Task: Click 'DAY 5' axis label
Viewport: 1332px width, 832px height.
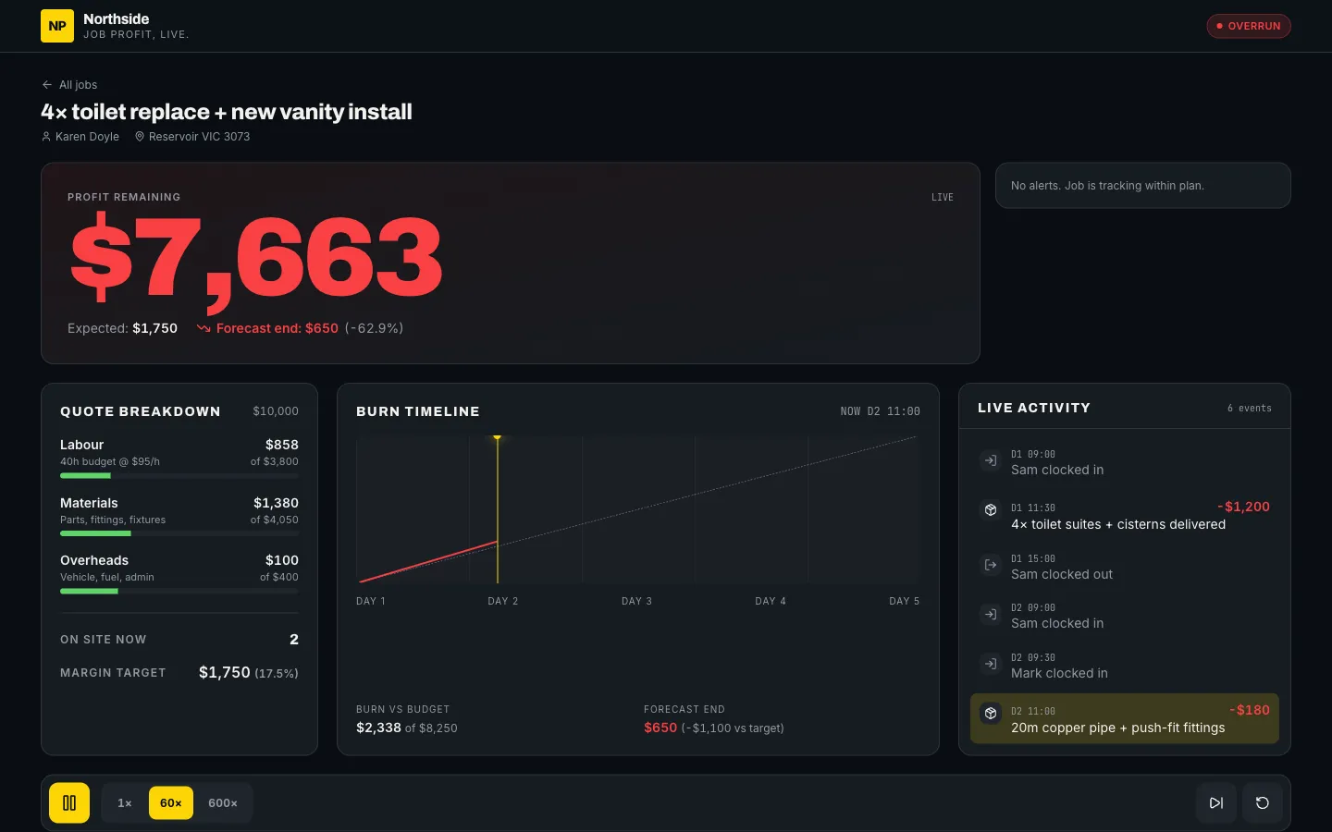Action: point(905,601)
